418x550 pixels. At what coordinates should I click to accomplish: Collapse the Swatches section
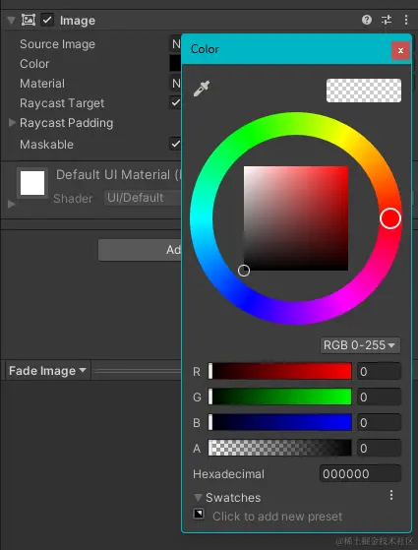(x=198, y=498)
